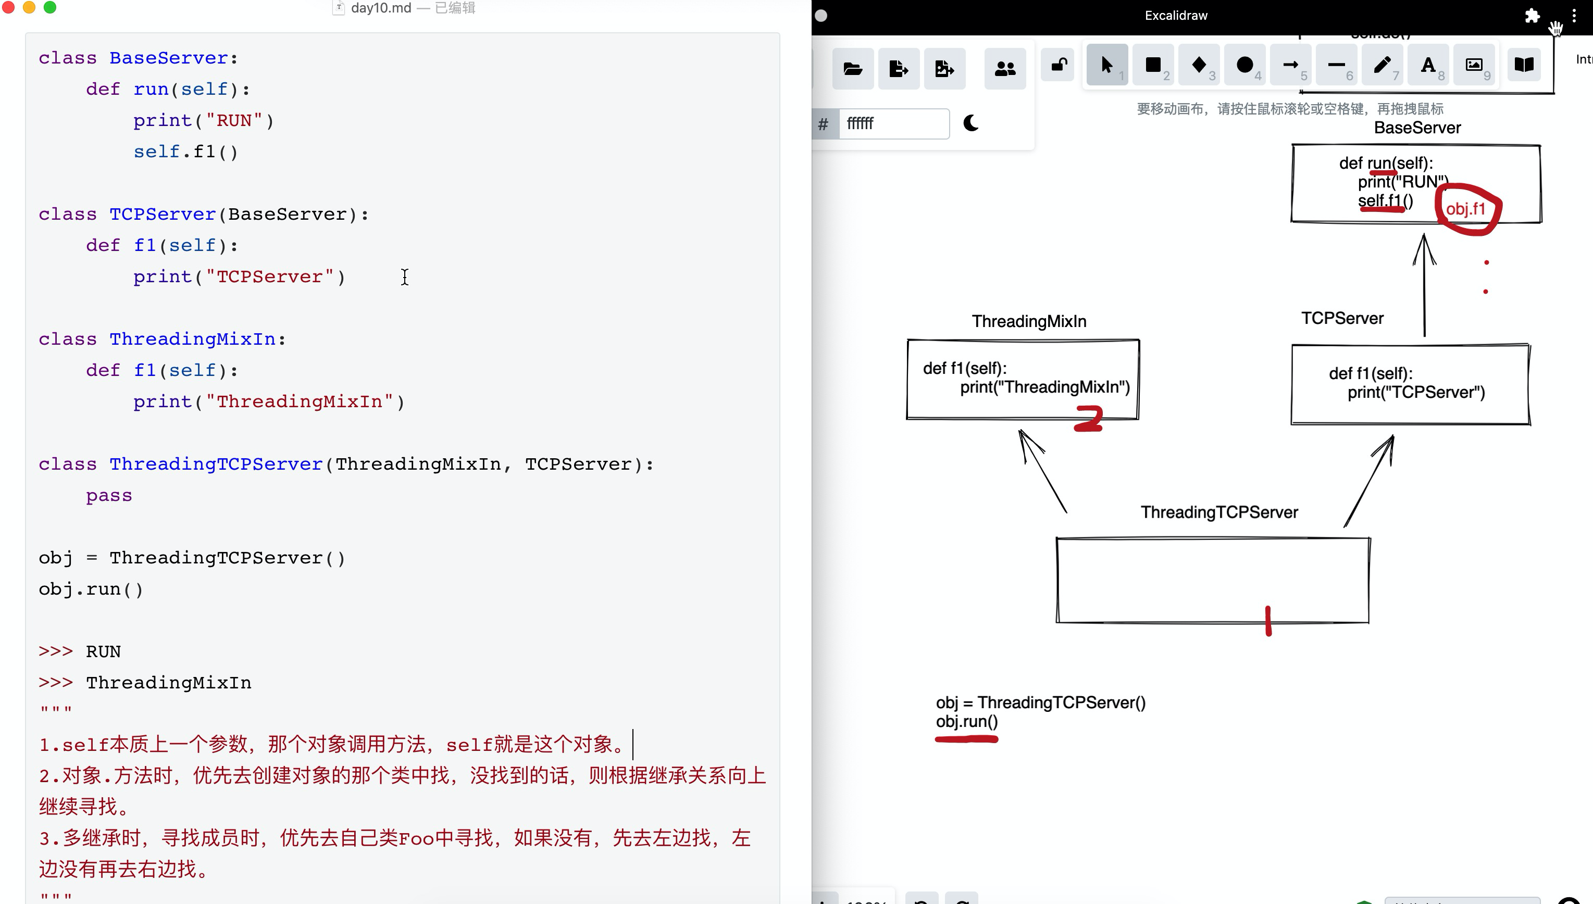Open the browser extensions puzzle icon

tap(1532, 16)
